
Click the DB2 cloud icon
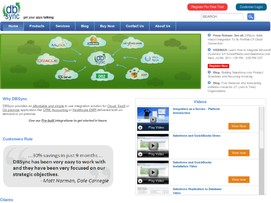click(102, 76)
